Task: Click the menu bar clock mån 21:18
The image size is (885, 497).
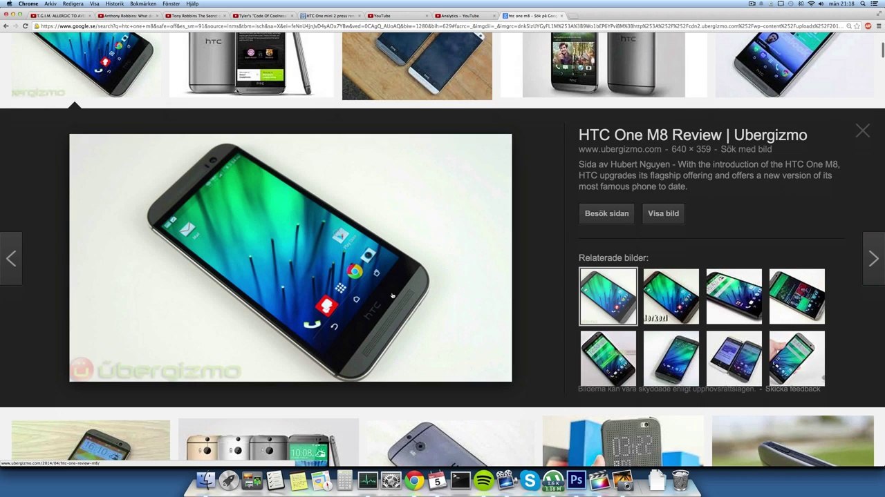Action: (841, 4)
